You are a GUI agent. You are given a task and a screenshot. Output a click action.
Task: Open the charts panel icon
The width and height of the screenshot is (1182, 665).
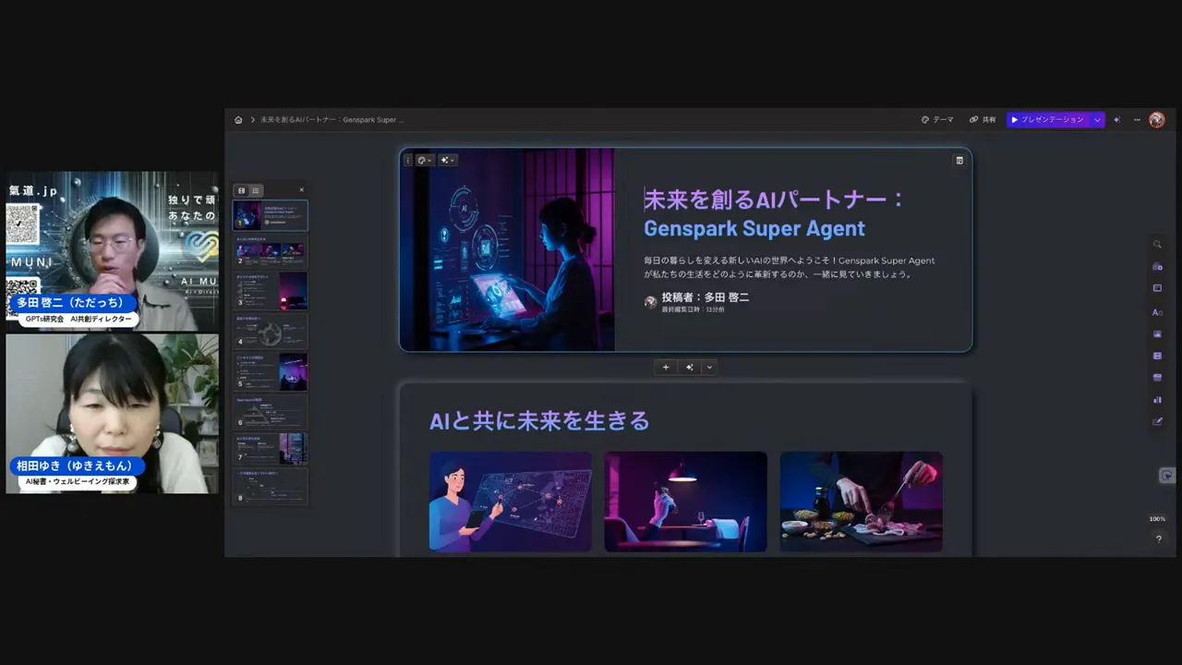click(1157, 400)
